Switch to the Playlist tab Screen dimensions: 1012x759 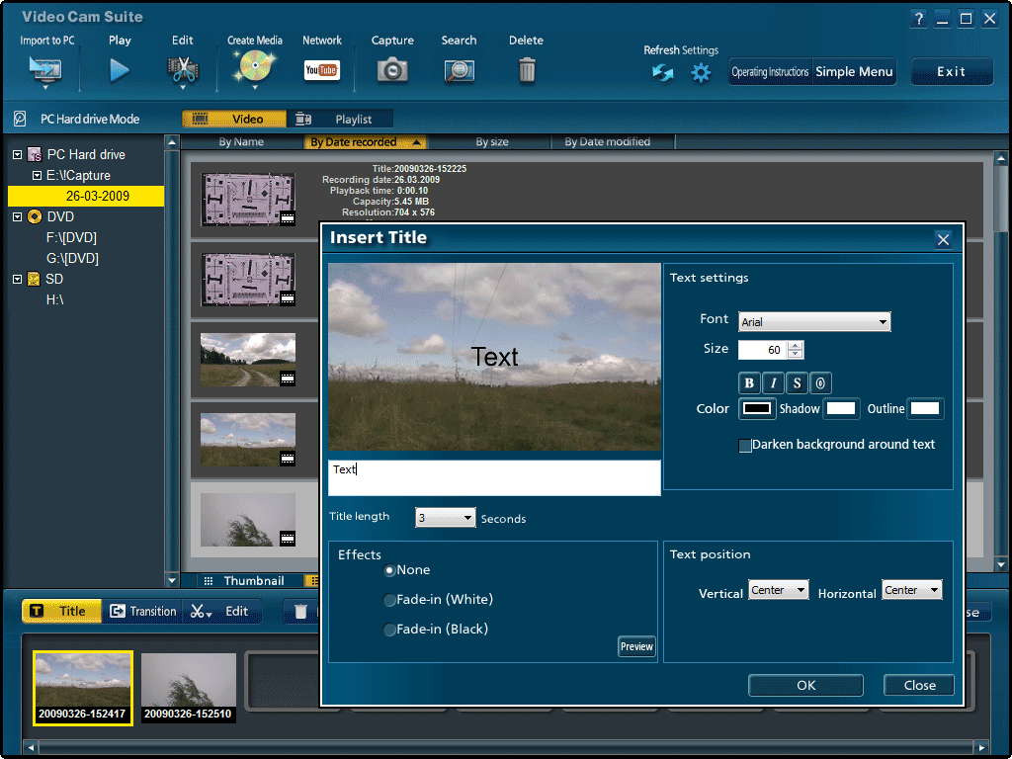tap(340, 119)
